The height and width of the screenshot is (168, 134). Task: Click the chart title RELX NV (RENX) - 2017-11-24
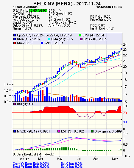tap(67, 4)
